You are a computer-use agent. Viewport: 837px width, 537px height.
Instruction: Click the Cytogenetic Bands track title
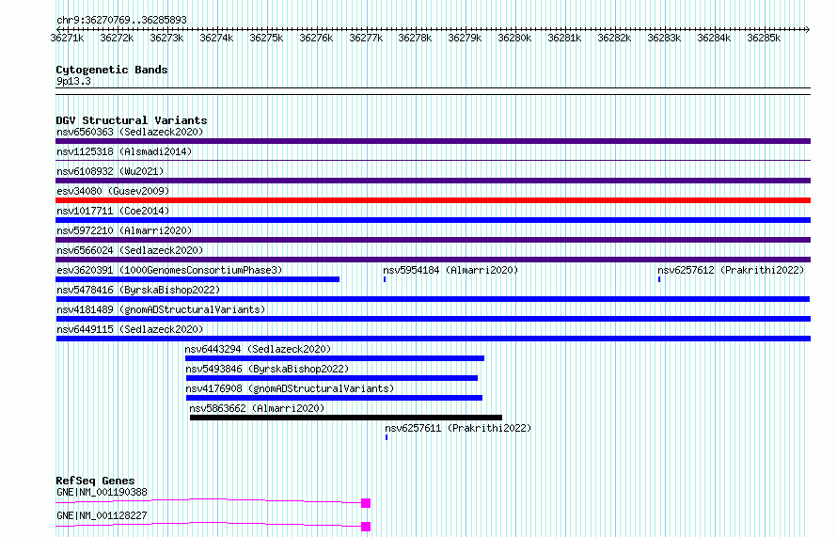[x=112, y=70]
